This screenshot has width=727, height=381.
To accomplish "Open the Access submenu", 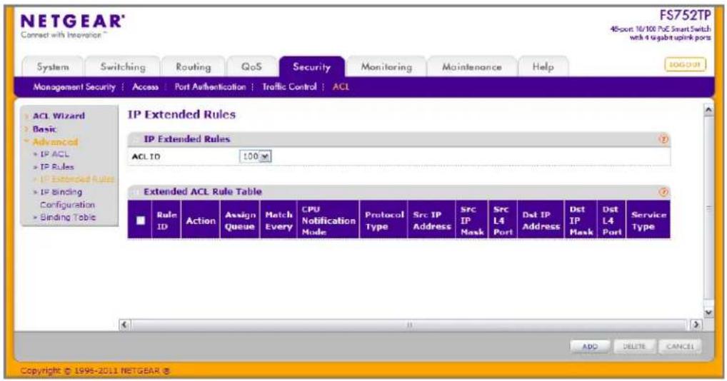I will [x=145, y=86].
